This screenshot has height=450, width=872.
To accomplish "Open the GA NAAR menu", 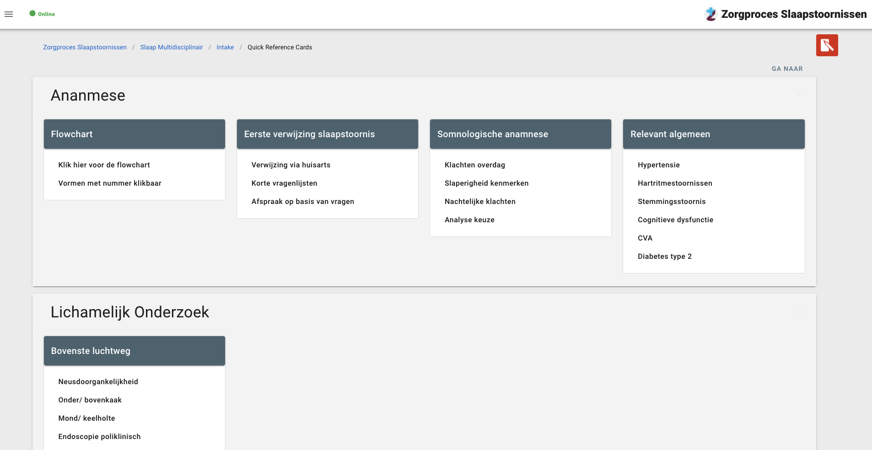I will click(x=787, y=69).
